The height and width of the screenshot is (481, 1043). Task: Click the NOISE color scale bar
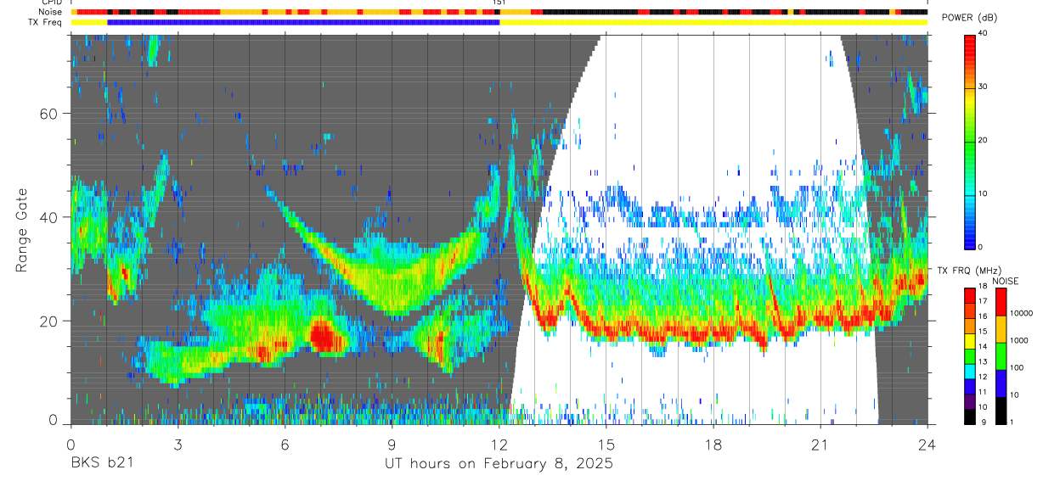pos(1001,355)
